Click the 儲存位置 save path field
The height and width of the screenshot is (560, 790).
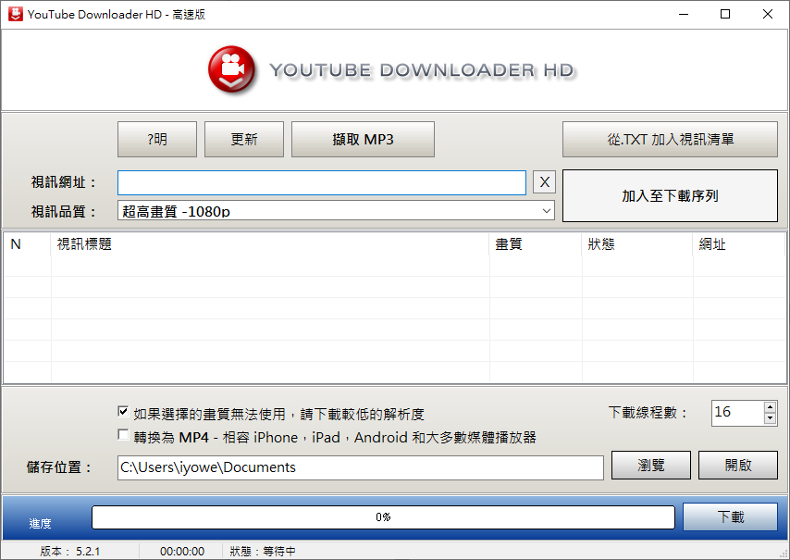361,467
